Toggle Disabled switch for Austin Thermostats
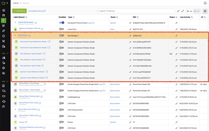Screen dimensions: 209x131 (61, 22)
